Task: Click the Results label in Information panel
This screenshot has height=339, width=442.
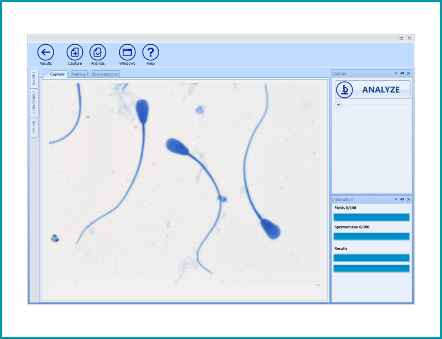Action: [341, 249]
